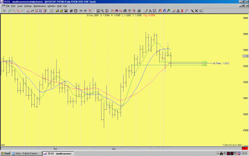249x156 pixels.
Task: Click the taskbar clock showing 19:31
Action: coord(244,154)
